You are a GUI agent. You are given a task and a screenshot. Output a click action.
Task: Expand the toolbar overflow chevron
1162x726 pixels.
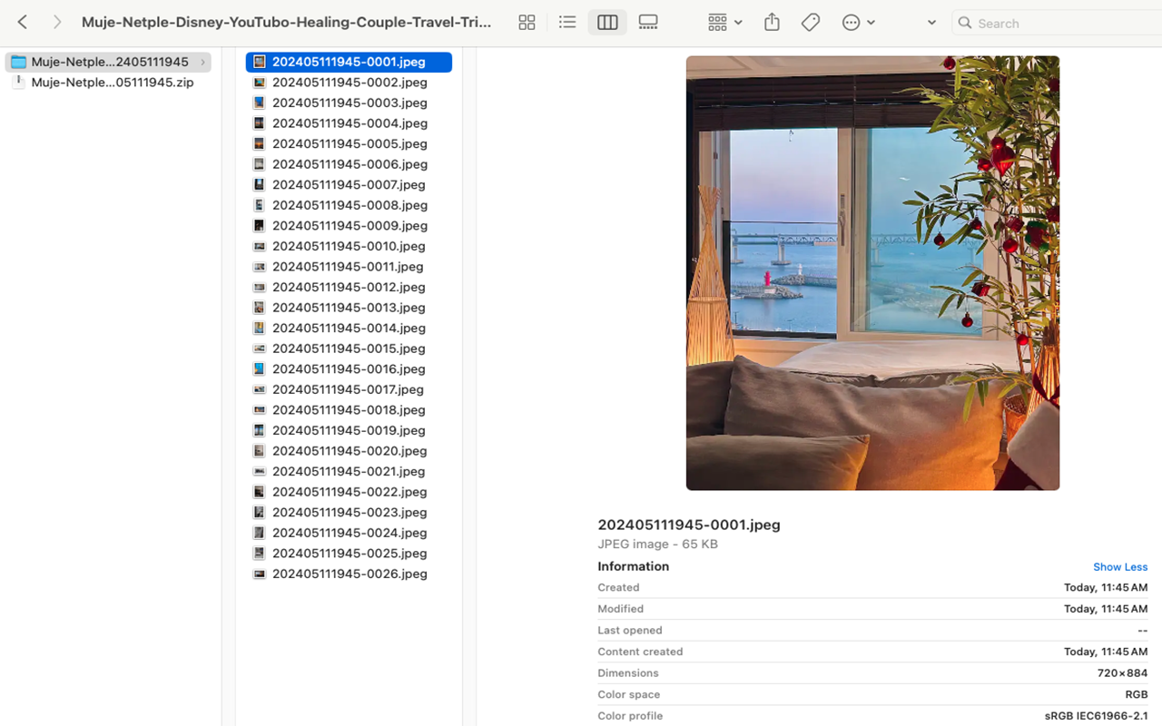click(931, 23)
